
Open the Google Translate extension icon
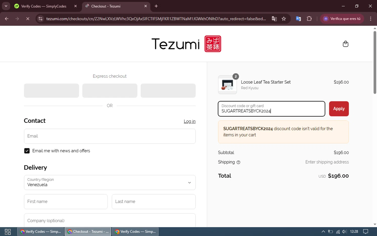click(x=298, y=19)
